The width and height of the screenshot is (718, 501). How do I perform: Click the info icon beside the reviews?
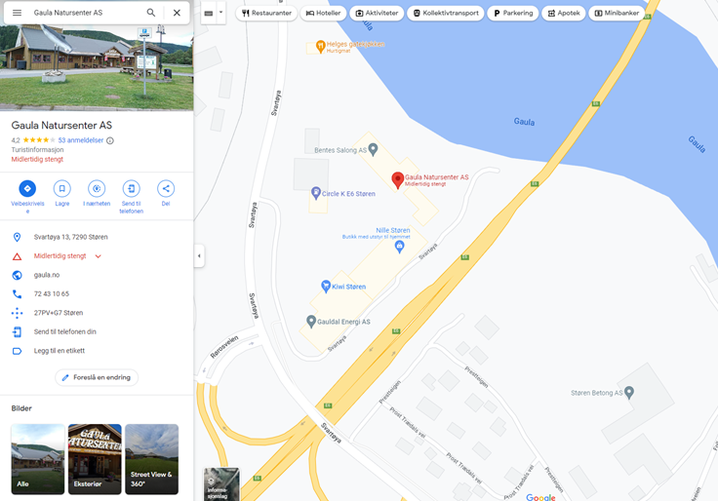pos(110,140)
